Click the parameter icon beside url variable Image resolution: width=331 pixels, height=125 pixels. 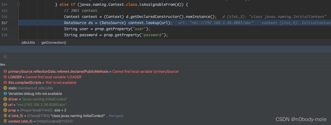pyautogui.click(x=5, y=105)
